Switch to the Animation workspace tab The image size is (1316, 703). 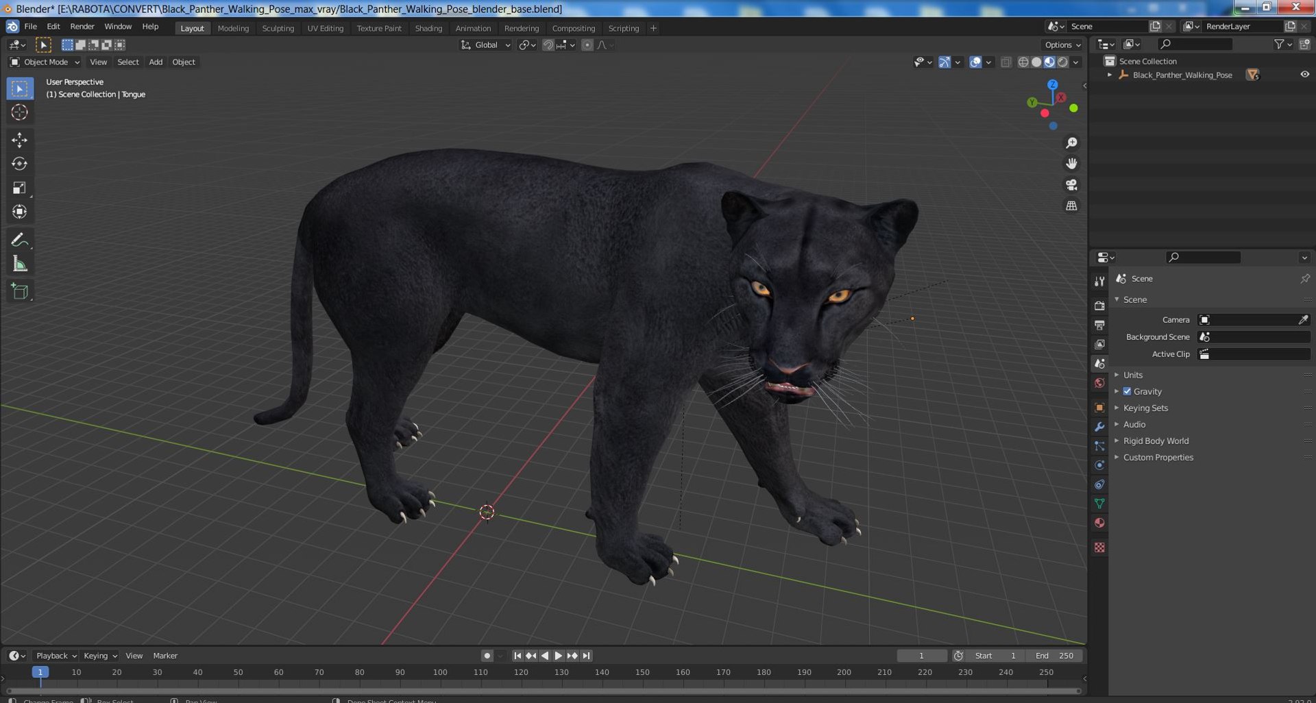tap(473, 28)
